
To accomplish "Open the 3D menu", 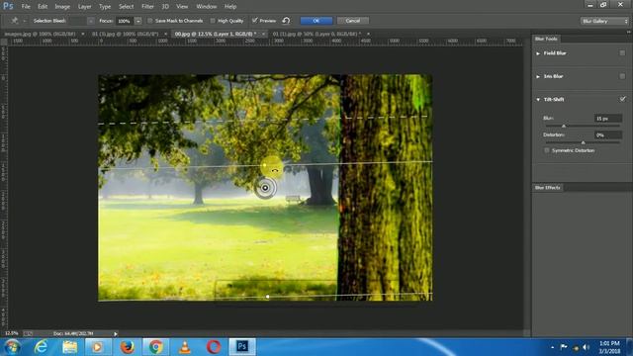I will point(165,7).
